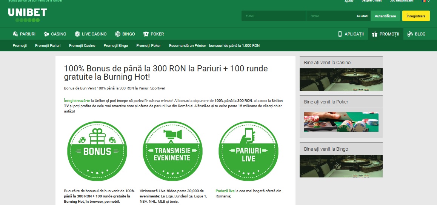Open the Casino section
The height and width of the screenshot is (205, 437).
point(55,34)
